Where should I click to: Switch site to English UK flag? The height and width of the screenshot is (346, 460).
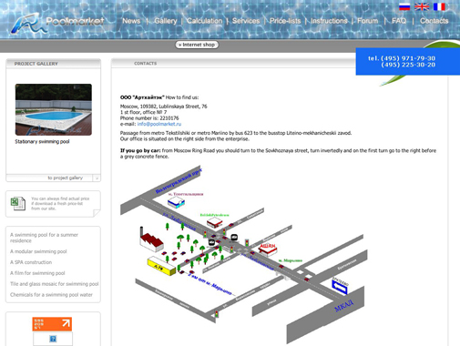tap(422, 6)
